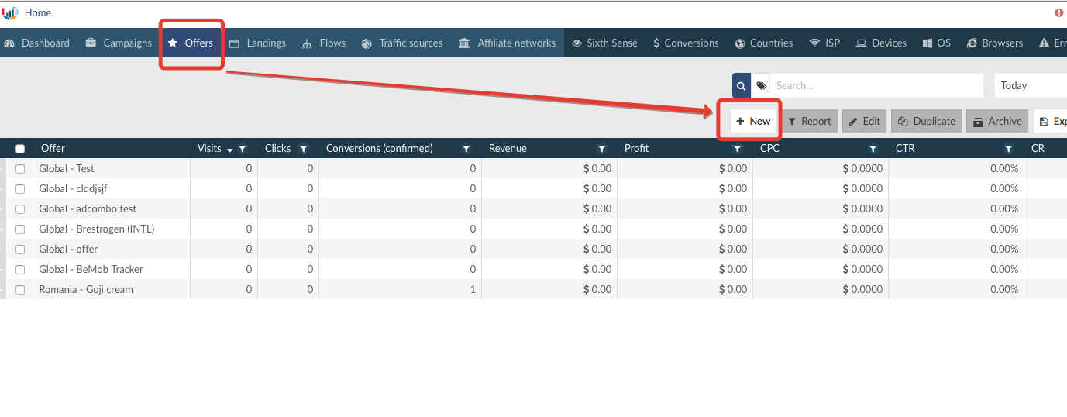Select the Romania - Goji cream offer
1067x417 pixels.
86,290
